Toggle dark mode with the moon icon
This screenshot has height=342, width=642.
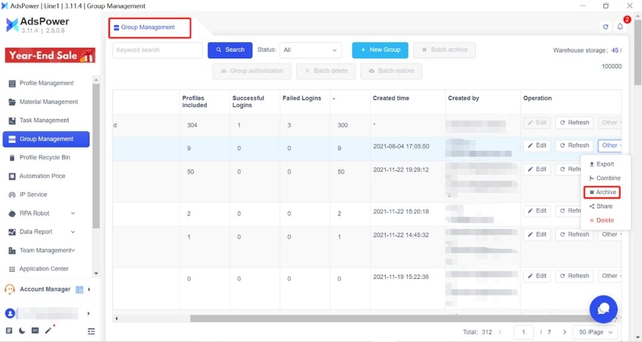pyautogui.click(x=22, y=331)
